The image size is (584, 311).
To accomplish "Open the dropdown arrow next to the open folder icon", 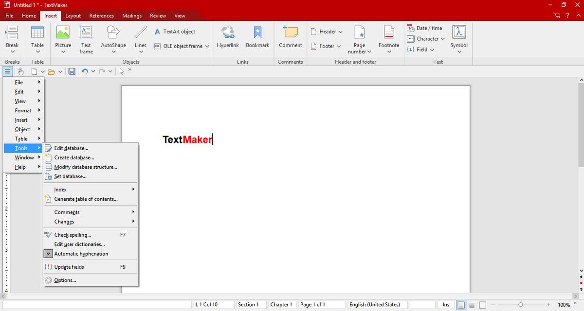I will [60, 71].
